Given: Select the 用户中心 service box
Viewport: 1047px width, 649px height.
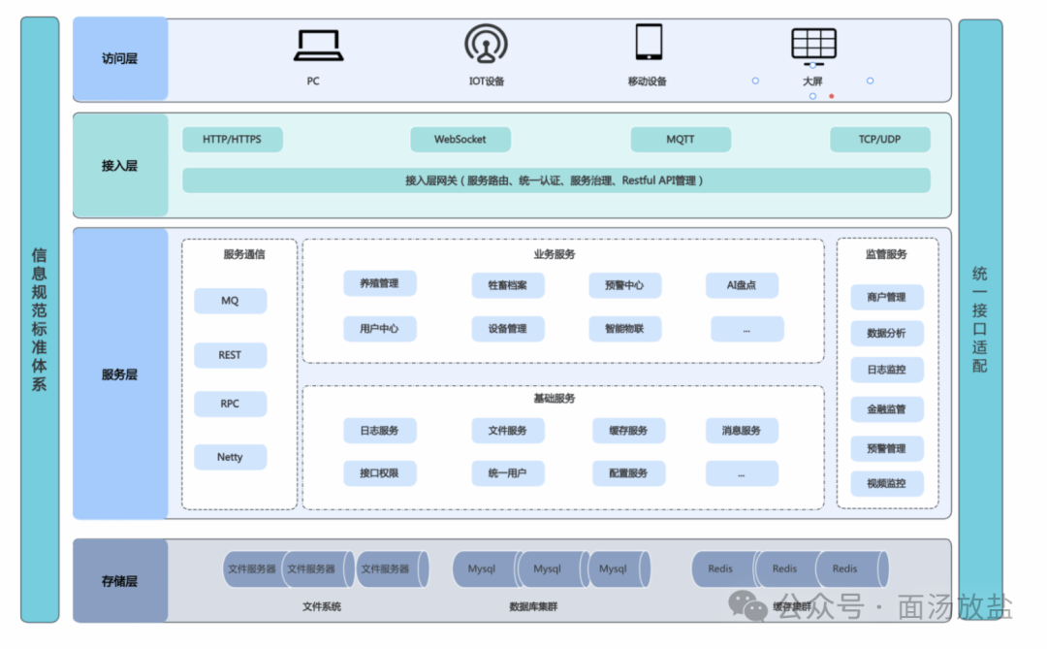Looking at the screenshot, I should tap(380, 329).
